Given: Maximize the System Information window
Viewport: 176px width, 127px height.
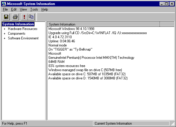Looking at the screenshot, I should coord(166,4).
